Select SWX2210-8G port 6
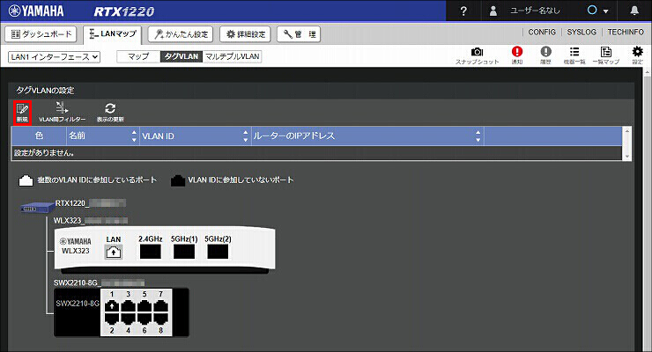Viewport: 652px width, 352px height. 144,319
